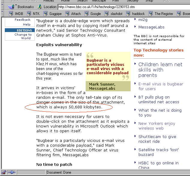The height and width of the screenshot is (176, 190).
Task: Click the NTK bookmark icon
Action: pyautogui.click(x=29, y=13)
